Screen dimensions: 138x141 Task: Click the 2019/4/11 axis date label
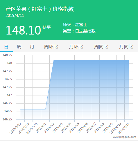tap(124, 129)
